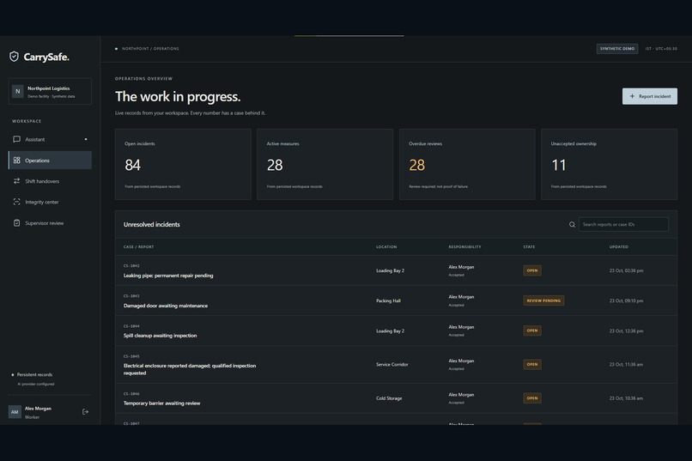The width and height of the screenshot is (692, 461).
Task: Open the Open incidents 84 card
Action: [183, 165]
